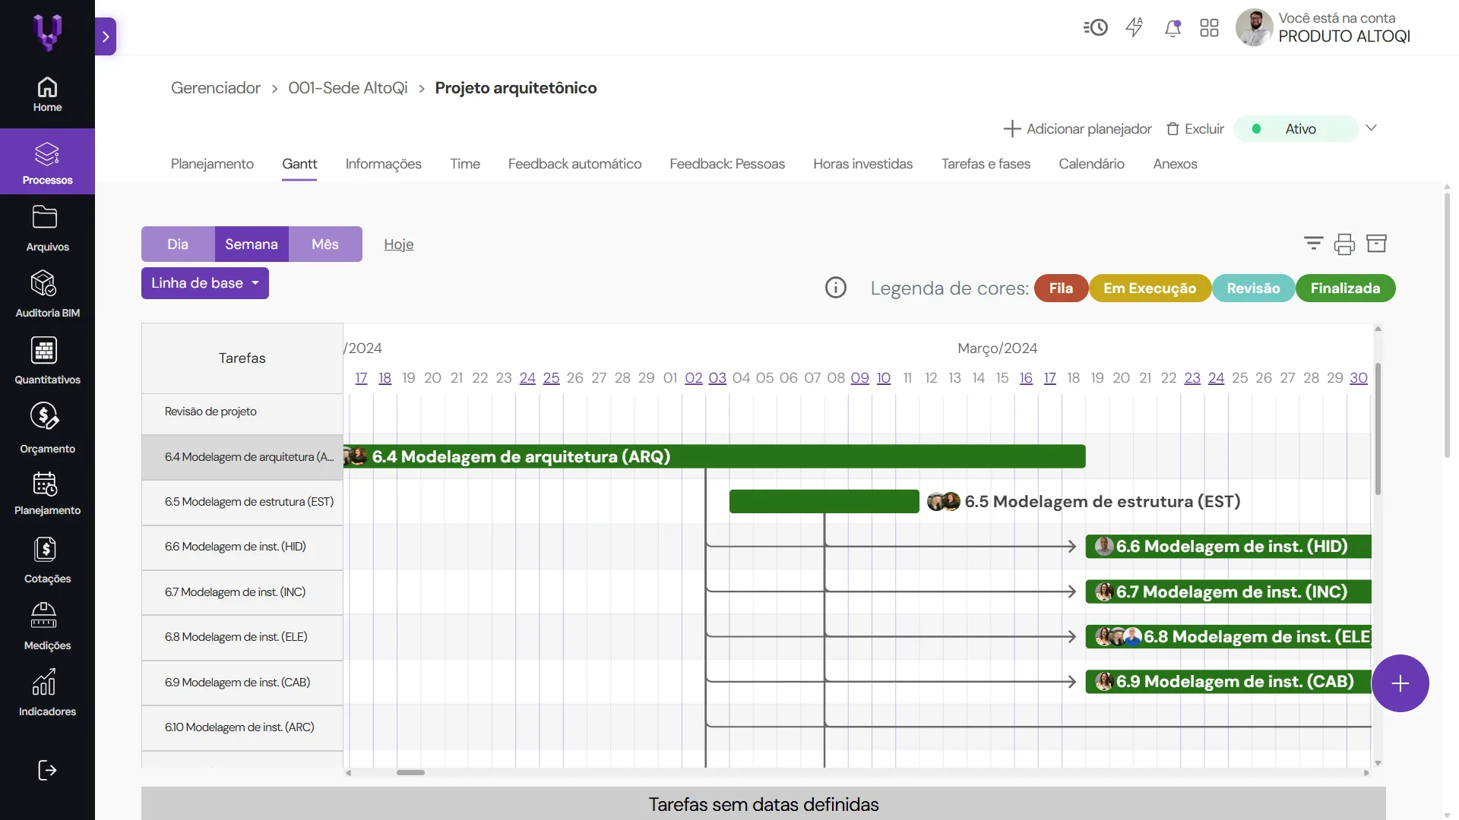
Task: Switch Gantt view to Semana
Action: [x=252, y=244]
